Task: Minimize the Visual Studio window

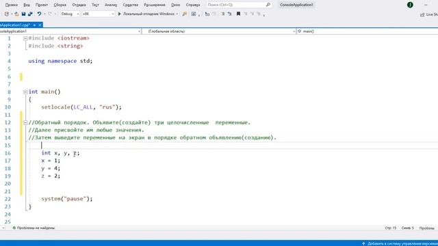Action: (426, 5)
